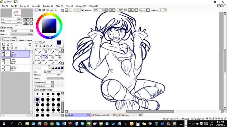Choose the rectangular selection tool

click(36, 42)
